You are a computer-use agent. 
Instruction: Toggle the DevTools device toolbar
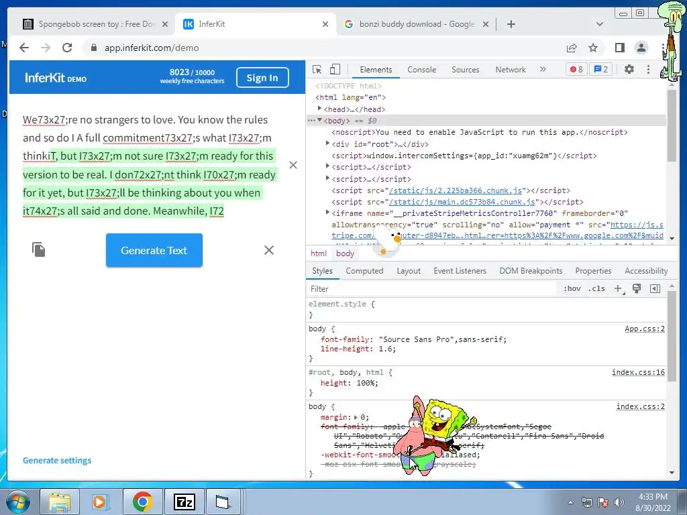coord(335,69)
